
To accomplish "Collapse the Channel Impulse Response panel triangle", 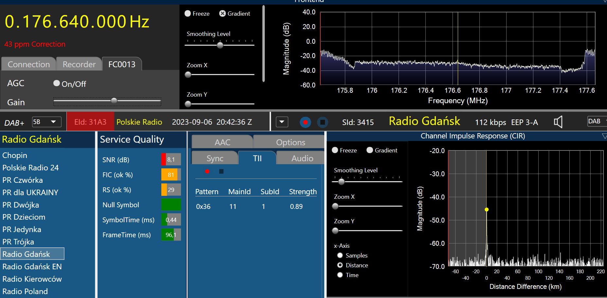I will tap(604, 136).
